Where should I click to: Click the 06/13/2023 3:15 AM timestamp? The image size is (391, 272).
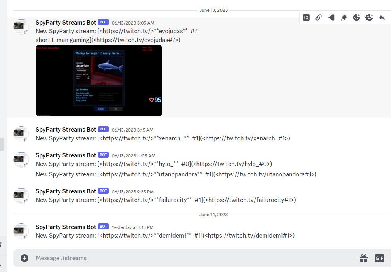tap(132, 130)
